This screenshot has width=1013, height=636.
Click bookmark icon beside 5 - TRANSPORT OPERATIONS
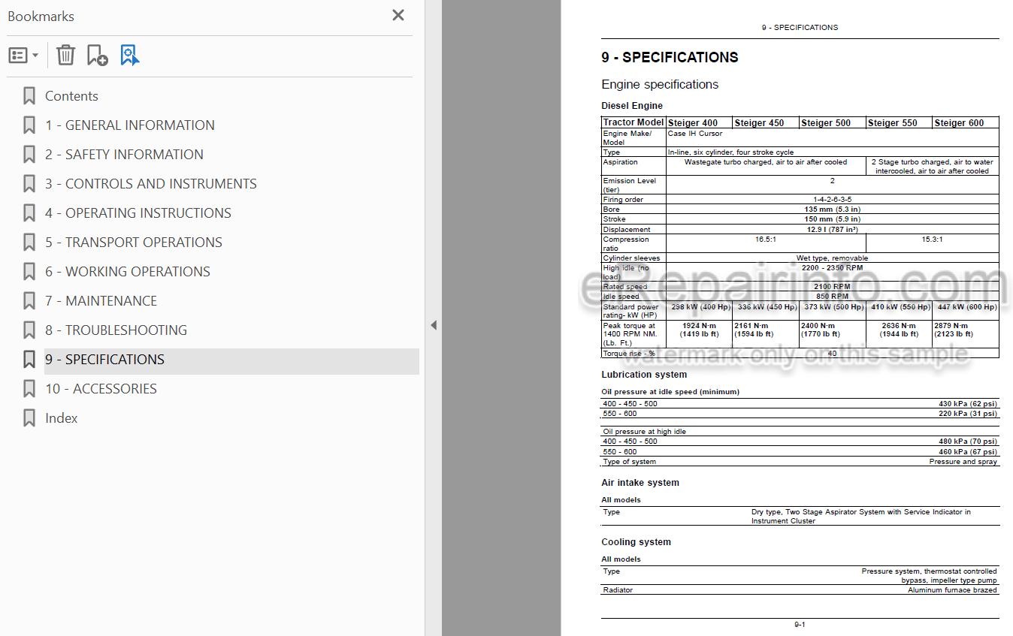tap(29, 243)
